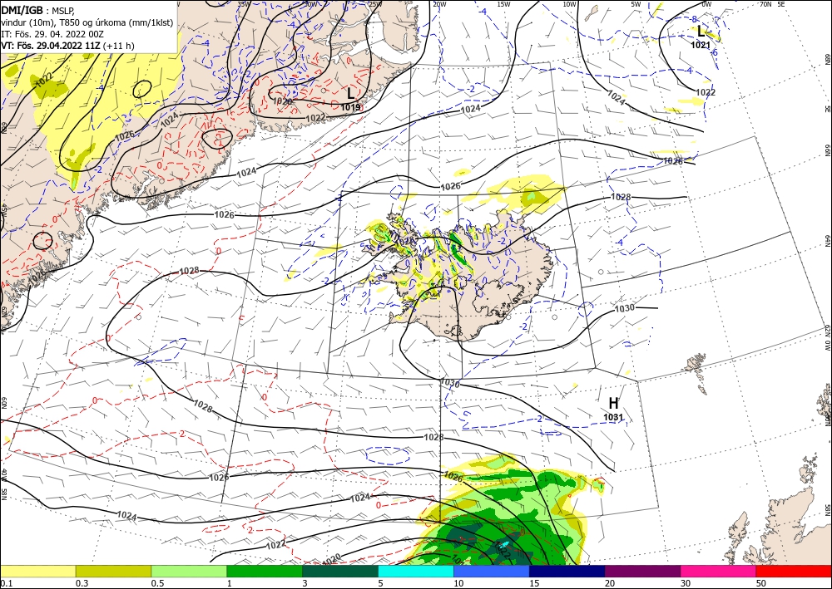Viewport: 832px width, 589px height.
Task: Click the olive 0.3–0.5 legend swatch
Action: point(113,571)
